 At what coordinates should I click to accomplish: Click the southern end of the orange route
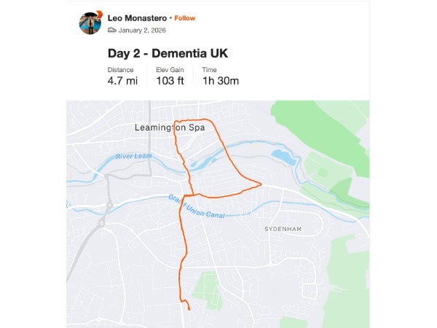[189, 309]
